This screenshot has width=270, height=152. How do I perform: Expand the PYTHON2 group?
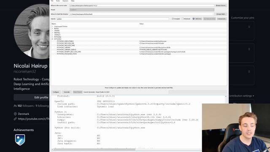[52, 37]
